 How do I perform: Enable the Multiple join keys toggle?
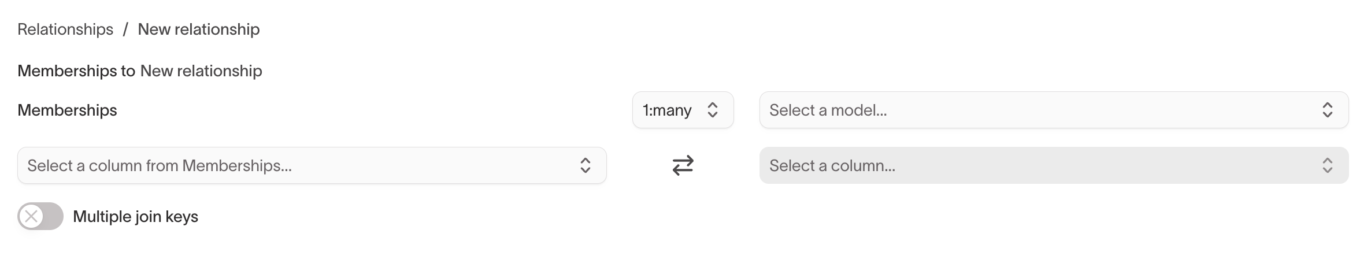pos(40,217)
